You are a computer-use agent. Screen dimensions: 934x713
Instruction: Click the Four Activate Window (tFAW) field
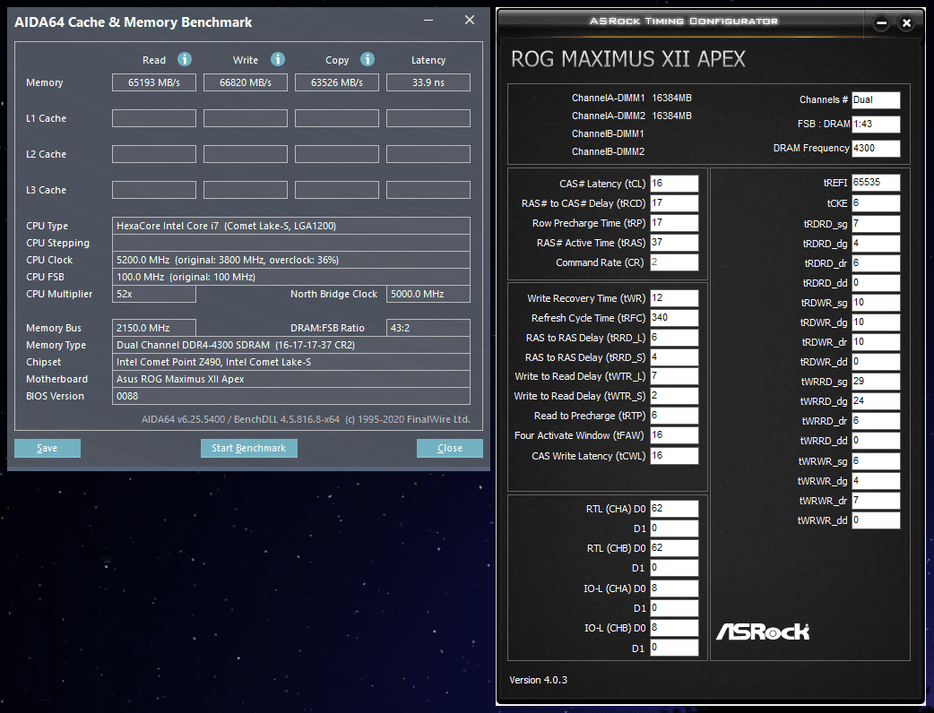(674, 435)
